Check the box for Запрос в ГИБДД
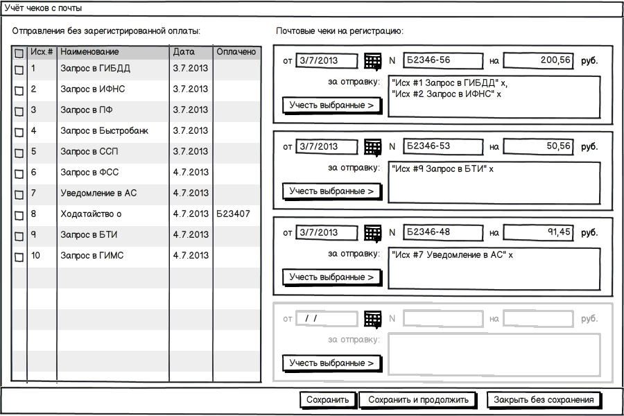The image size is (624, 416). (x=19, y=70)
